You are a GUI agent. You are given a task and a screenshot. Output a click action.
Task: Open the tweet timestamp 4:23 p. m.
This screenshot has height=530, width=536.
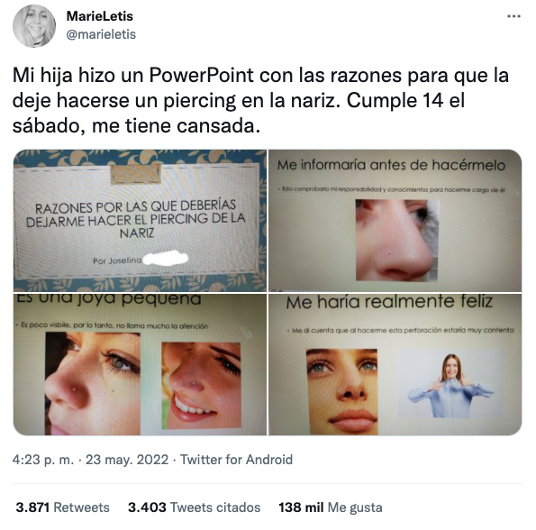[43, 460]
